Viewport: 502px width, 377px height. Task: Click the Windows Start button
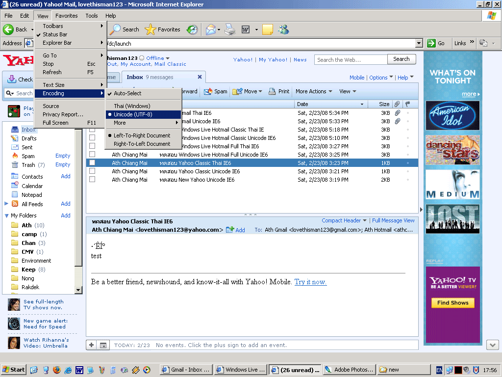click(13, 370)
